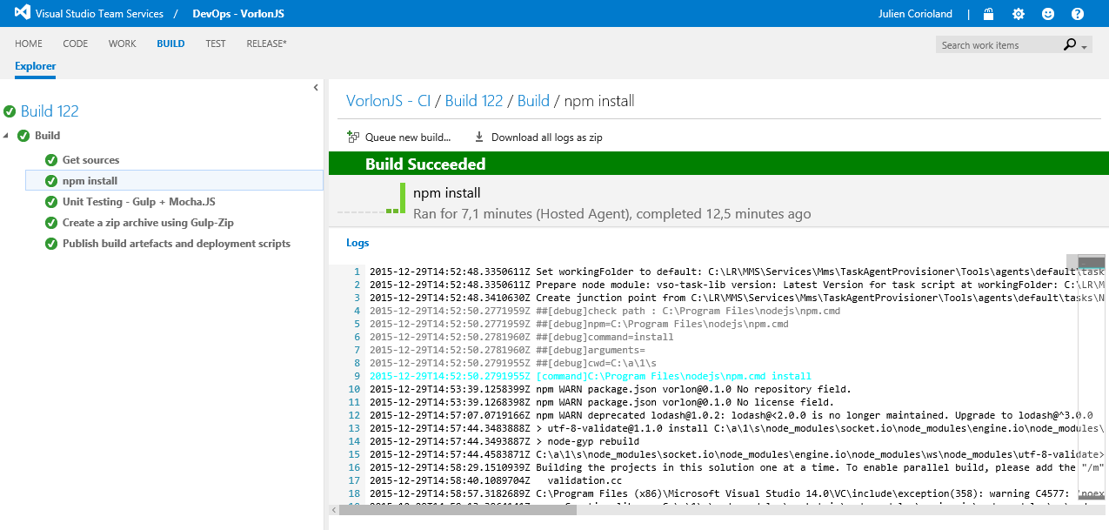Open the settings gear in the top bar
This screenshot has width=1109, height=530.
tap(1017, 13)
